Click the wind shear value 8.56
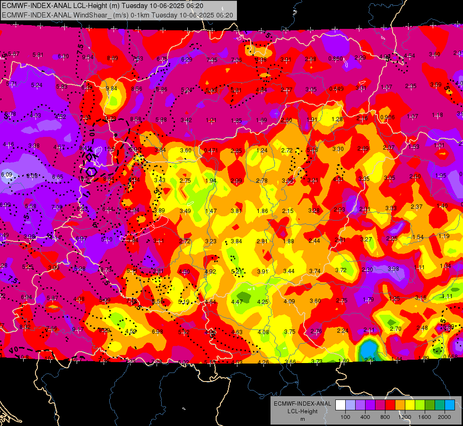The height and width of the screenshot is (426, 463). tap(136, 89)
